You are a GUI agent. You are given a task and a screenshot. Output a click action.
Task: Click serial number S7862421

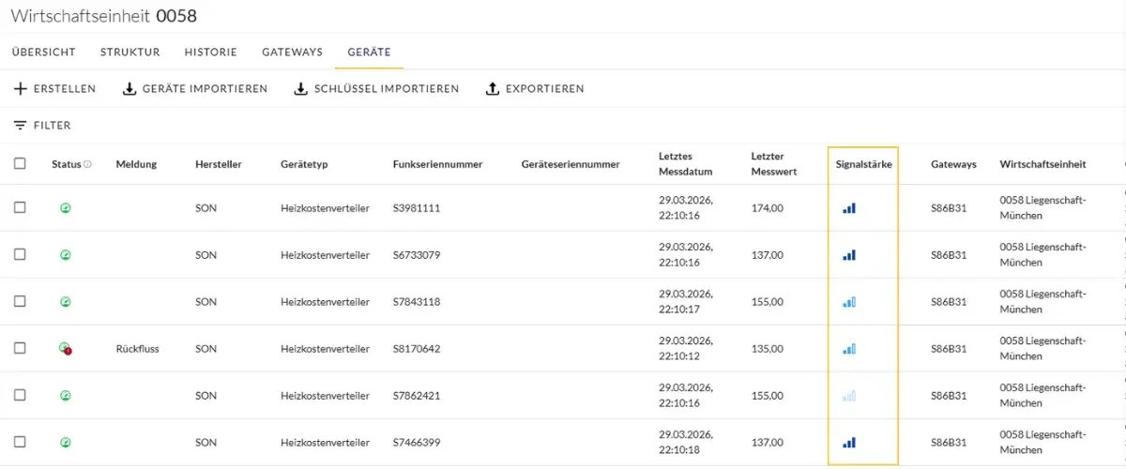click(417, 396)
